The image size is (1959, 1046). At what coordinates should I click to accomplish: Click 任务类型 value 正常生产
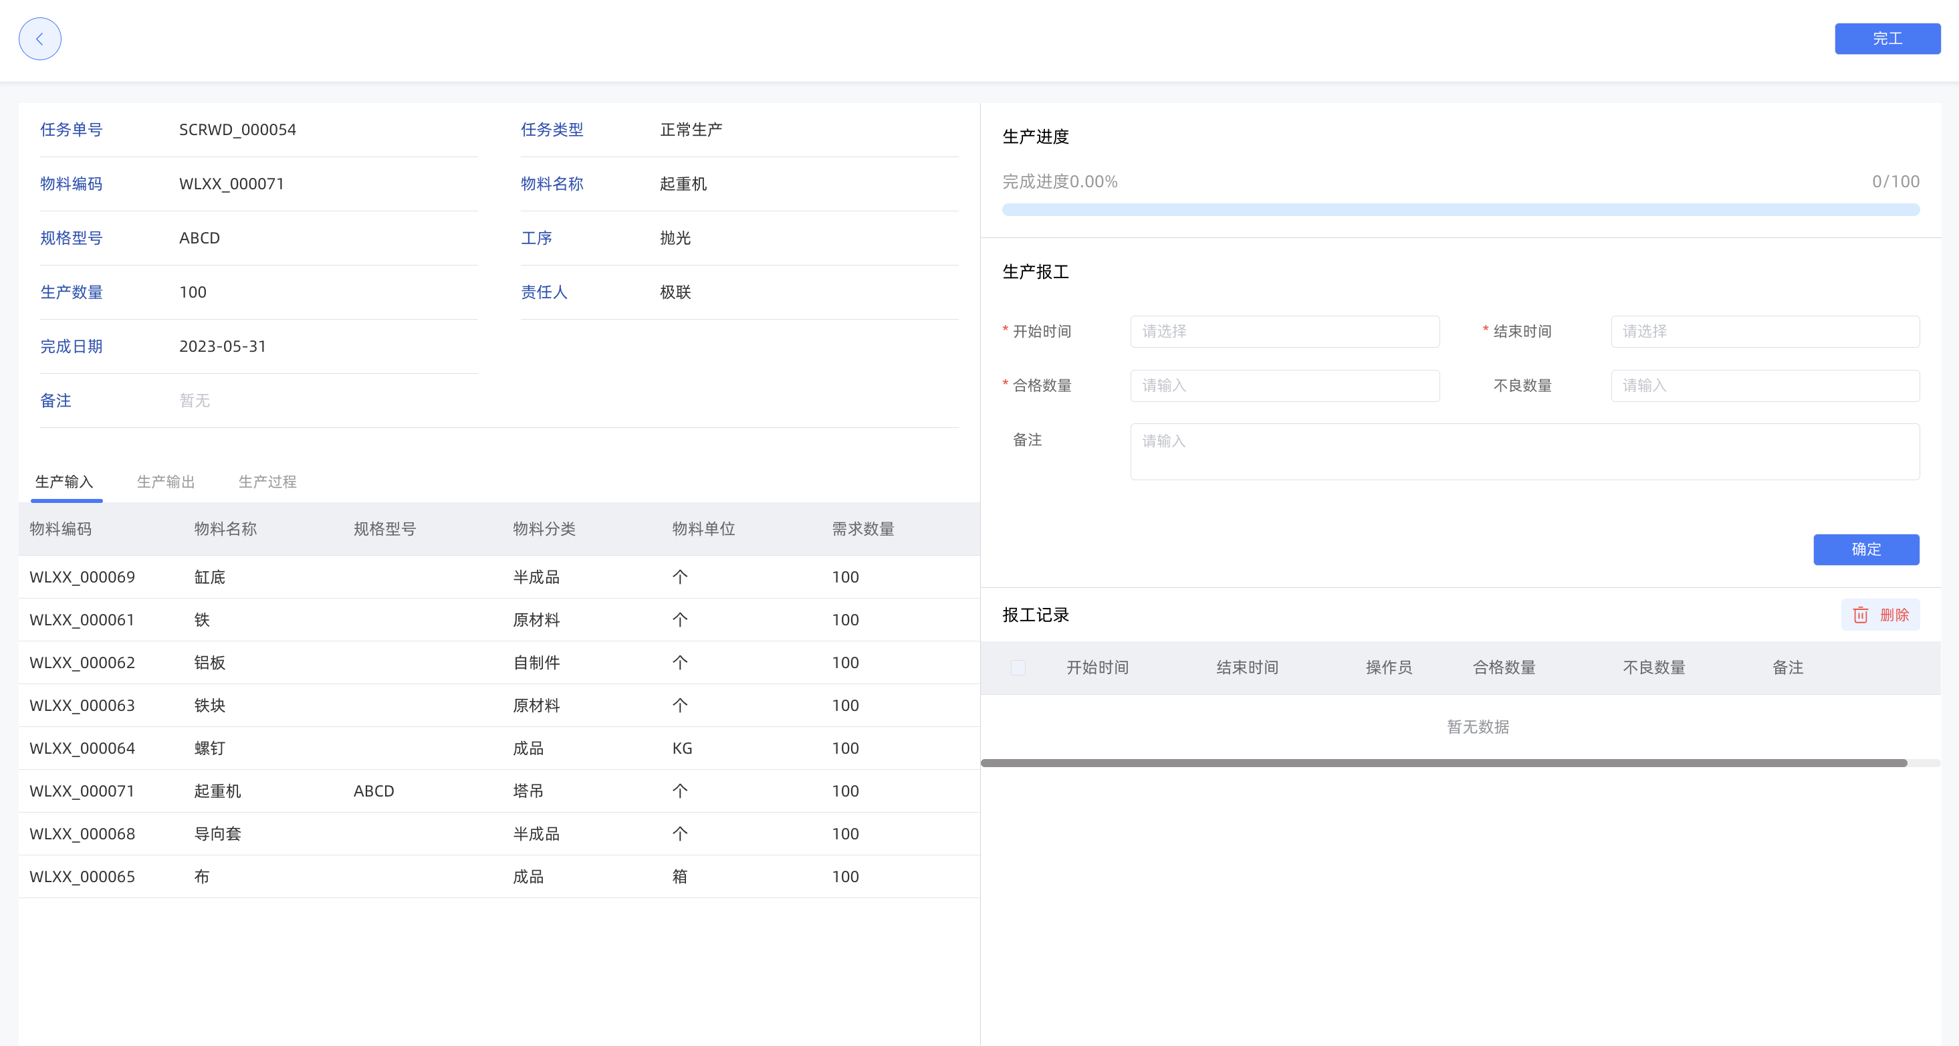[x=691, y=130]
